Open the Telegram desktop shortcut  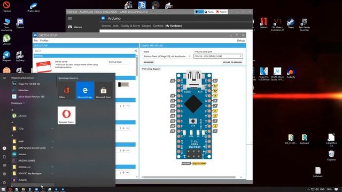pyautogui.click(x=6, y=57)
